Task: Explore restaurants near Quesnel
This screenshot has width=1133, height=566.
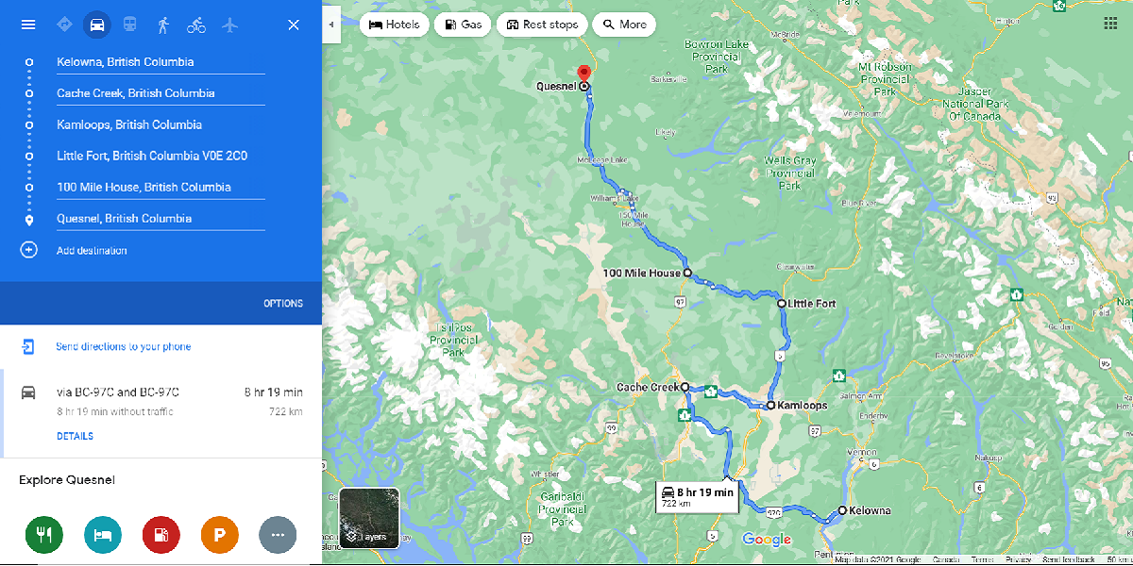Action: point(43,535)
